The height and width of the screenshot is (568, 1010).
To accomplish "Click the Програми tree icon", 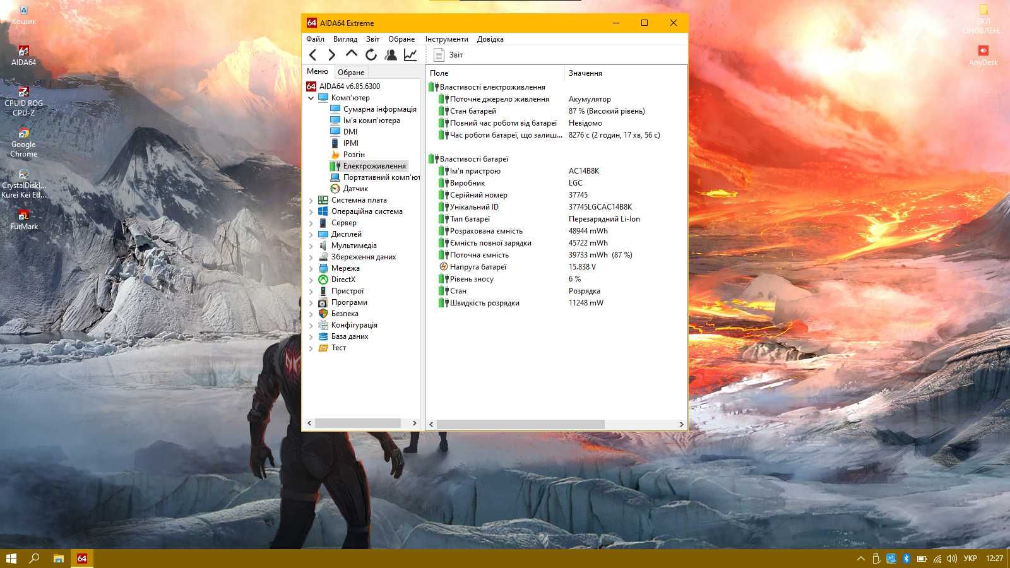I will pyautogui.click(x=323, y=302).
